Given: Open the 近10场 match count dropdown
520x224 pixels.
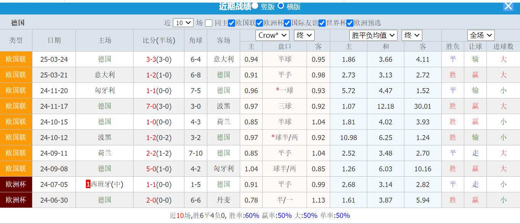Looking at the screenshot, I should tap(183, 23).
